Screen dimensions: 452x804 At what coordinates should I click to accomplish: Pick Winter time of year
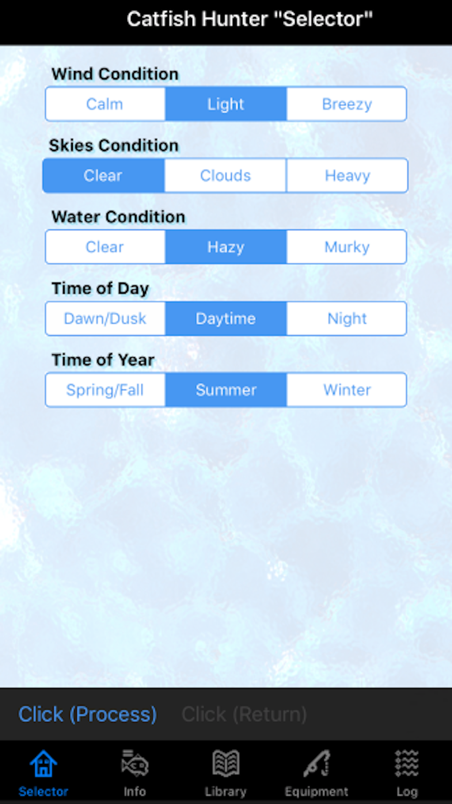(347, 390)
